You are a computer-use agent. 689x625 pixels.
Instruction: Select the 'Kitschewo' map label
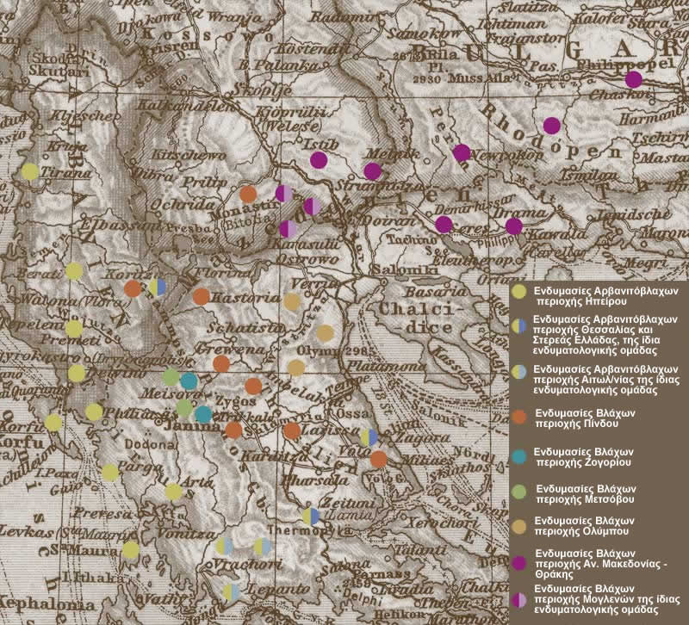click(x=189, y=155)
